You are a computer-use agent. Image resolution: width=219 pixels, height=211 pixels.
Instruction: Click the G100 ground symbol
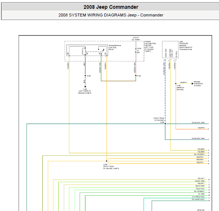pyautogui.click(x=85, y=87)
